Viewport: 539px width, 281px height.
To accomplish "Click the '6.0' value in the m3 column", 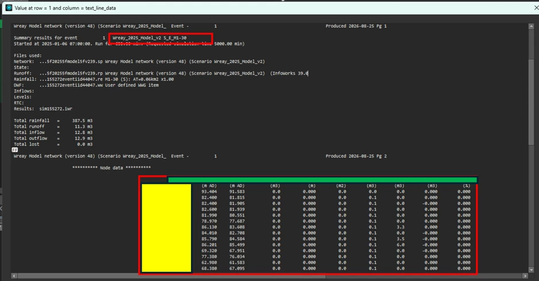I will 400,244.
